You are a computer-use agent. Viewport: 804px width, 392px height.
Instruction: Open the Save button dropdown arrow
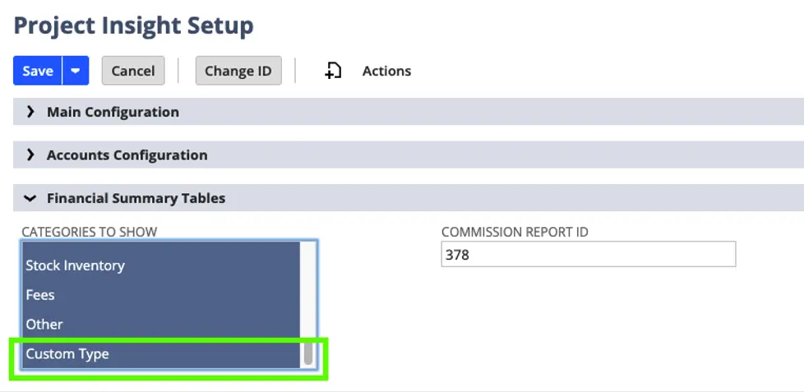point(75,71)
